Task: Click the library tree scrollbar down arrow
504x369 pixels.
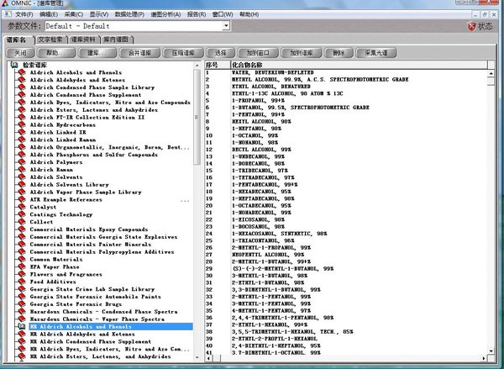Action: (197, 357)
